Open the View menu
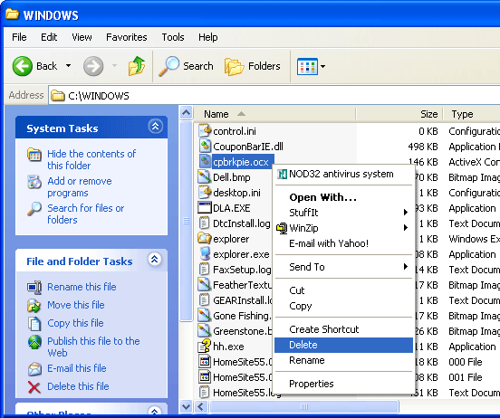This screenshot has height=418, width=500. click(82, 37)
